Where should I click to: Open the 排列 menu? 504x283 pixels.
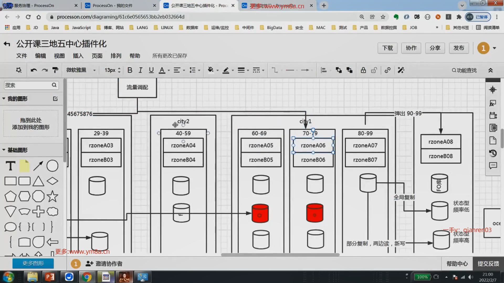click(x=116, y=56)
